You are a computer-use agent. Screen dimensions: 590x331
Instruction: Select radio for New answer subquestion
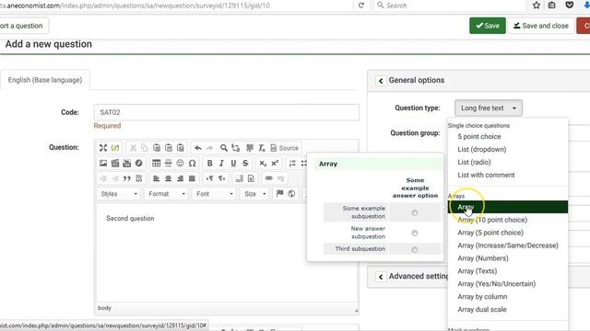coord(415,233)
